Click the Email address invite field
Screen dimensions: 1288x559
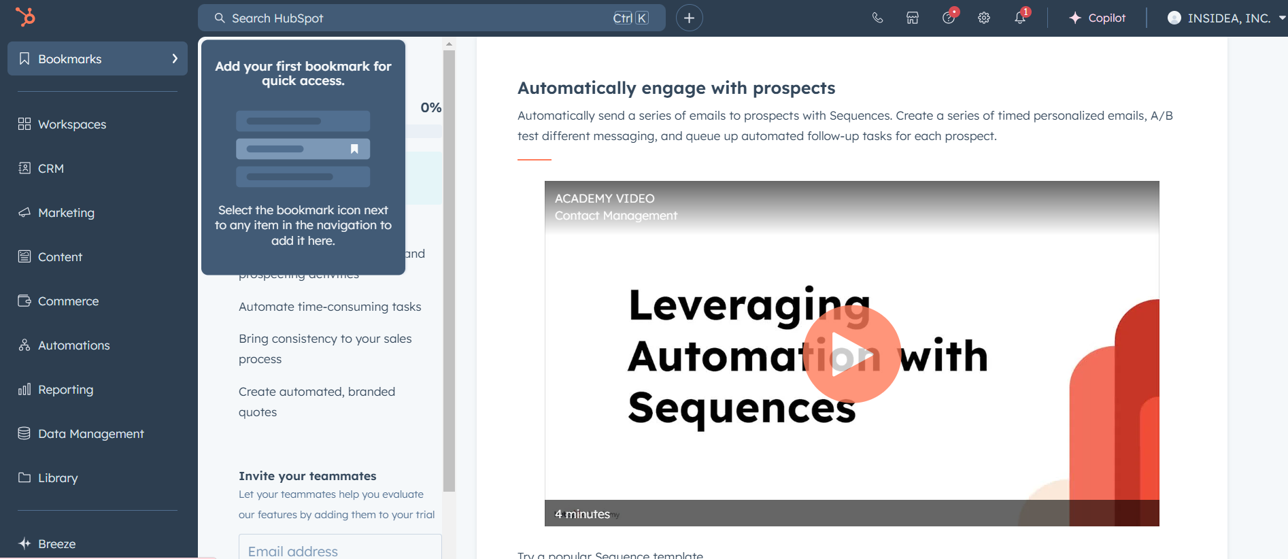tap(340, 548)
